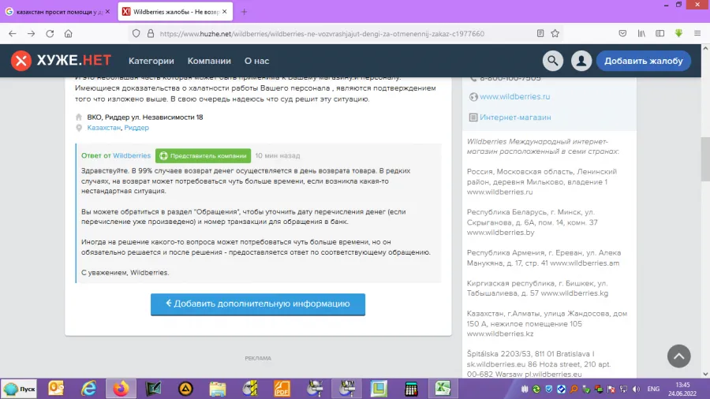Click the page vertical scrollbar thumb

point(705,159)
